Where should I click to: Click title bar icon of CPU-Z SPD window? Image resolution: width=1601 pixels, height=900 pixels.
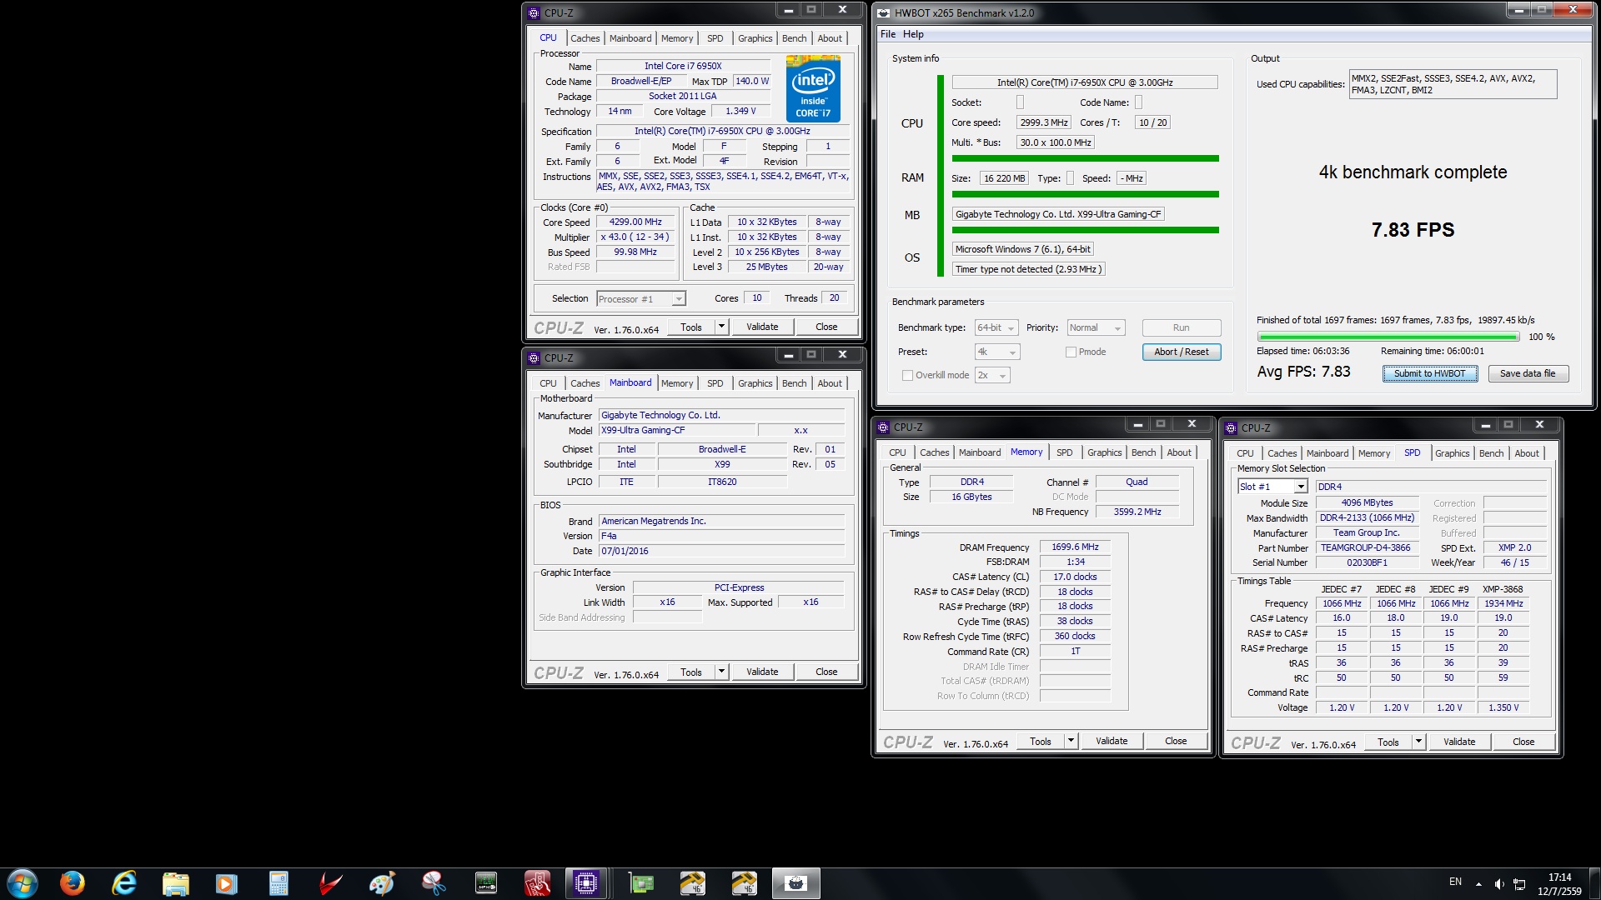click(x=1231, y=428)
